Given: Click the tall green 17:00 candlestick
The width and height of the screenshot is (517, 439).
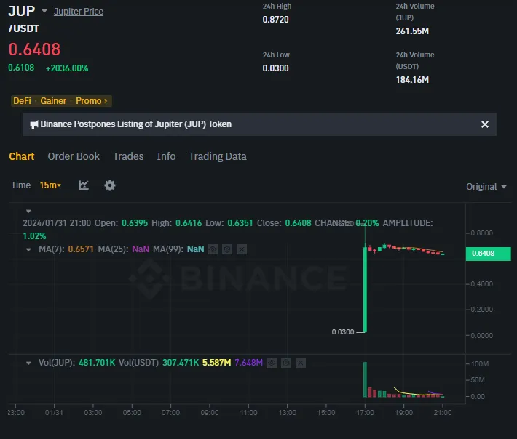Looking at the screenshot, I should [365, 289].
